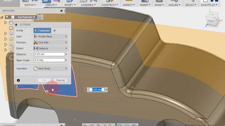Expand the second browser tree node
The height and width of the screenshot is (126, 225).
pyautogui.click(x=6, y=34)
